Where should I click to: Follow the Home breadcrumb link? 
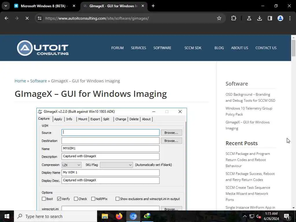(20, 81)
